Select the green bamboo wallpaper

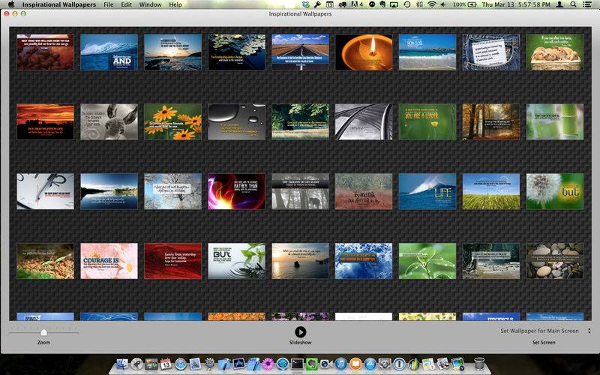pyautogui.click(x=555, y=121)
